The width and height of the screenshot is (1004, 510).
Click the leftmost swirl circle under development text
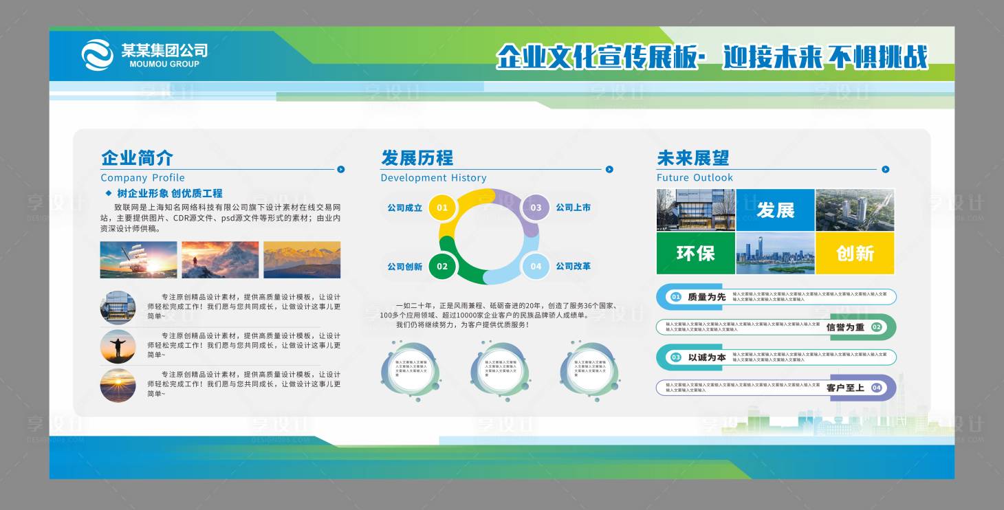[x=411, y=371]
